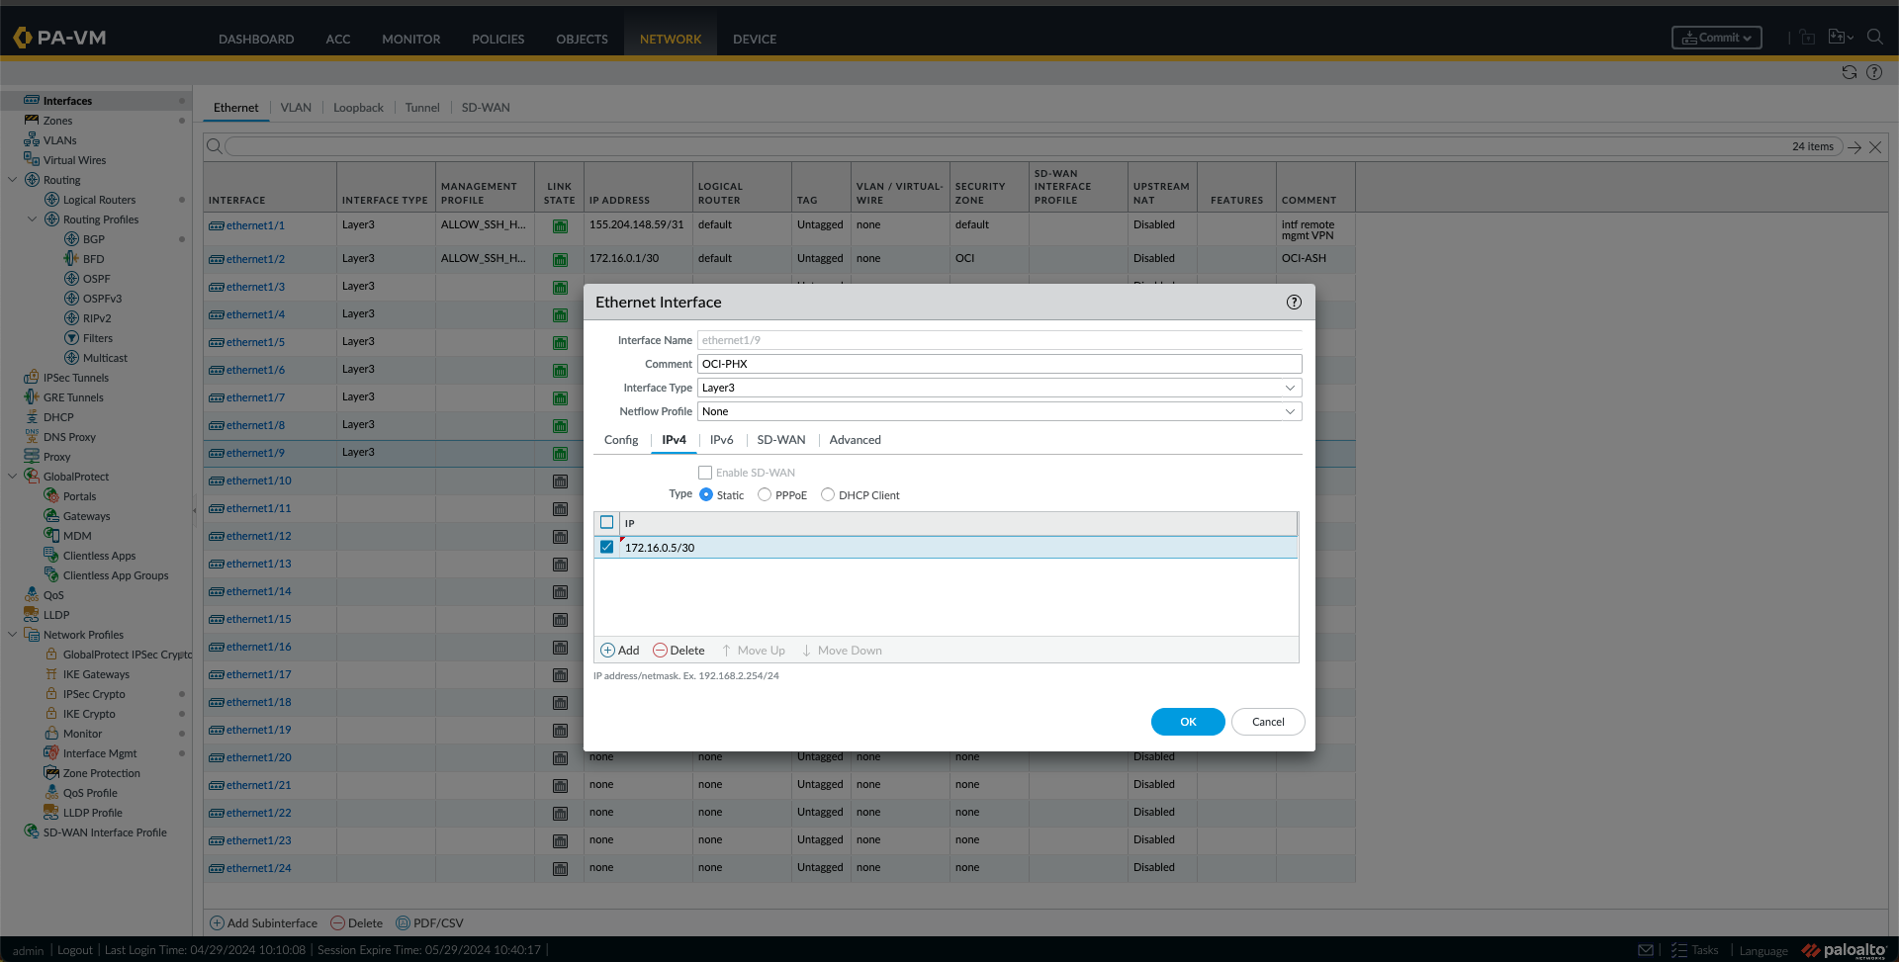This screenshot has height=962, width=1899.
Task: Select the DHCP Client radio button
Action: (x=828, y=494)
